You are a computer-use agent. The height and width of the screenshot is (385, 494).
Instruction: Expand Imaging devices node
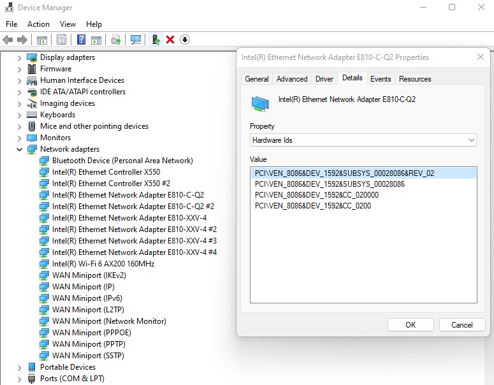click(20, 104)
